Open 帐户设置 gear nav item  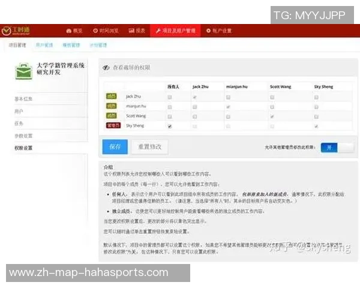(219, 31)
